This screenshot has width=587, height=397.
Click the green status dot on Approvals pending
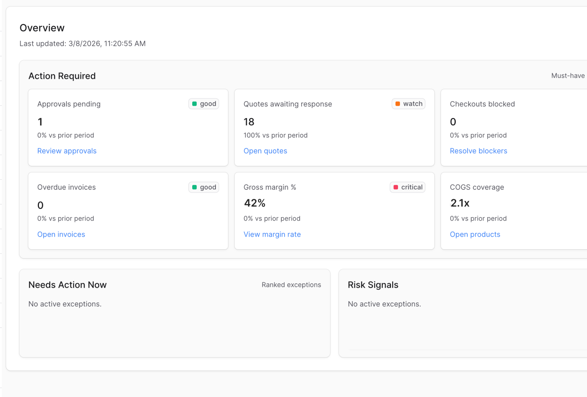coord(194,103)
